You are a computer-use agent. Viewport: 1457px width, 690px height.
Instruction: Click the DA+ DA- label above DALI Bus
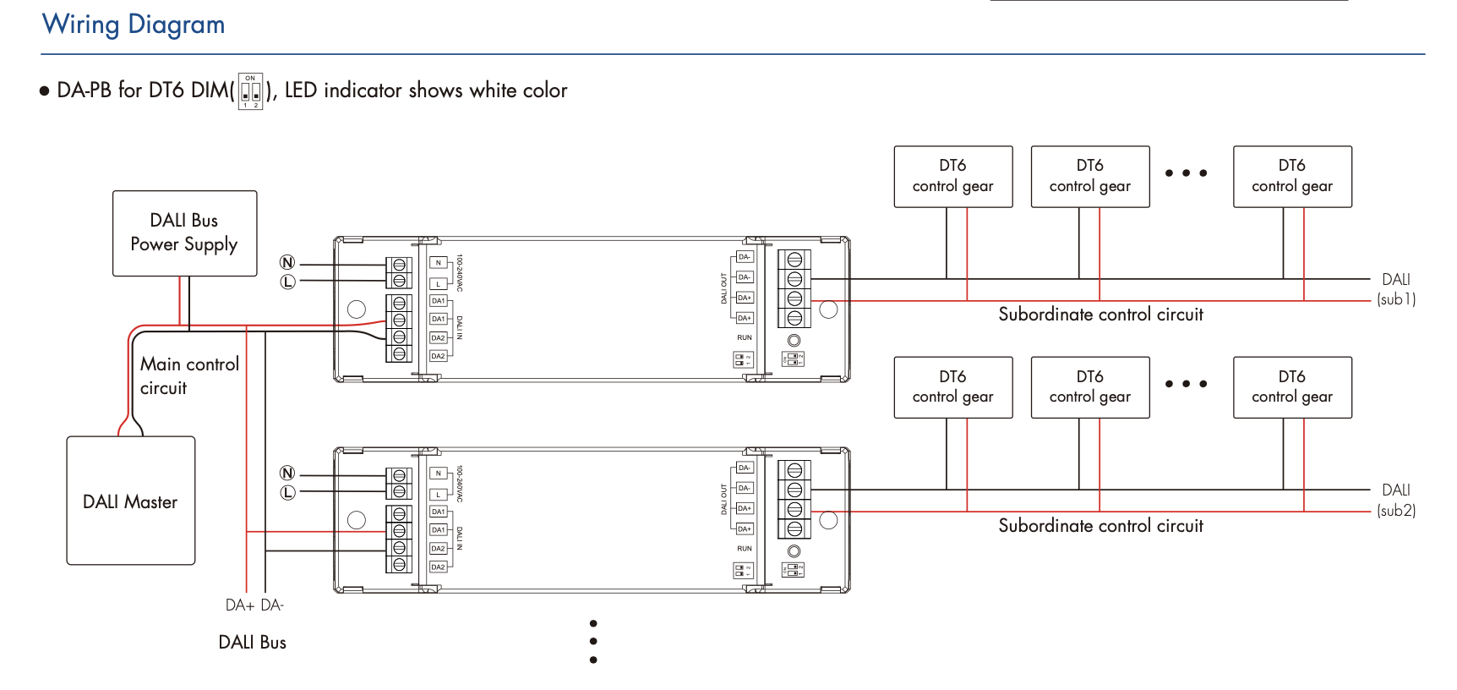point(254,605)
